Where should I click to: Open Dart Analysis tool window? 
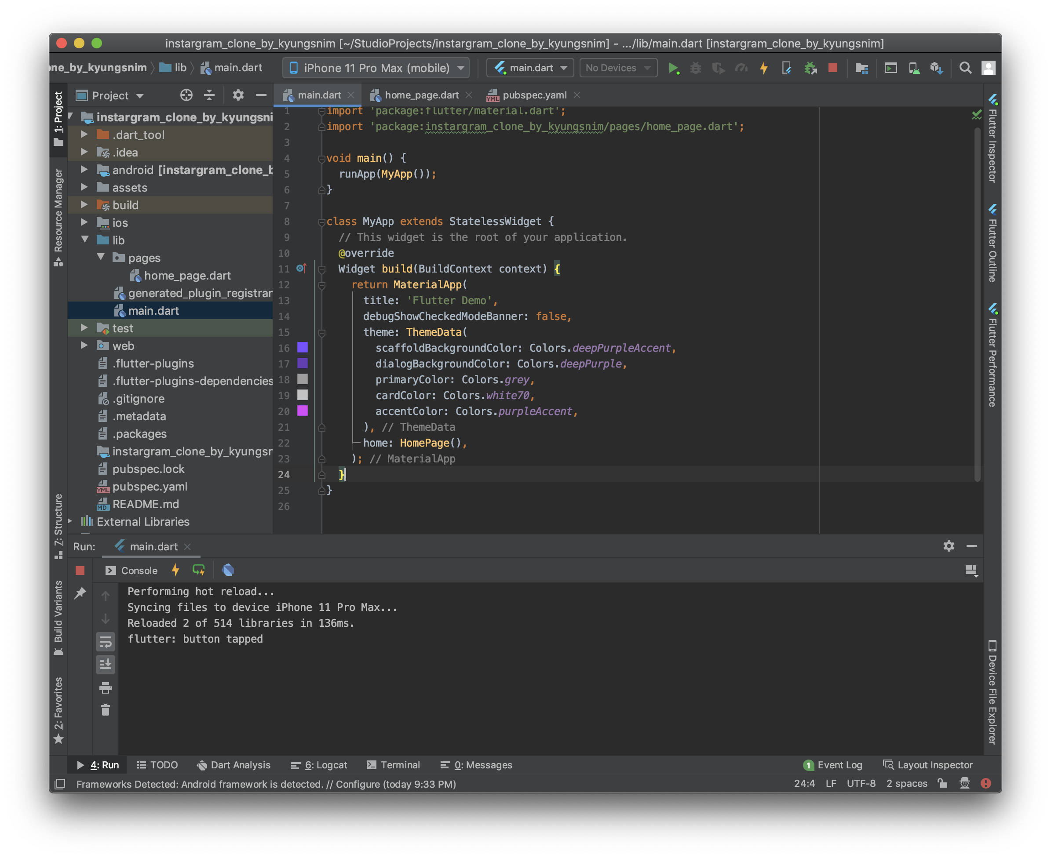pyautogui.click(x=234, y=765)
